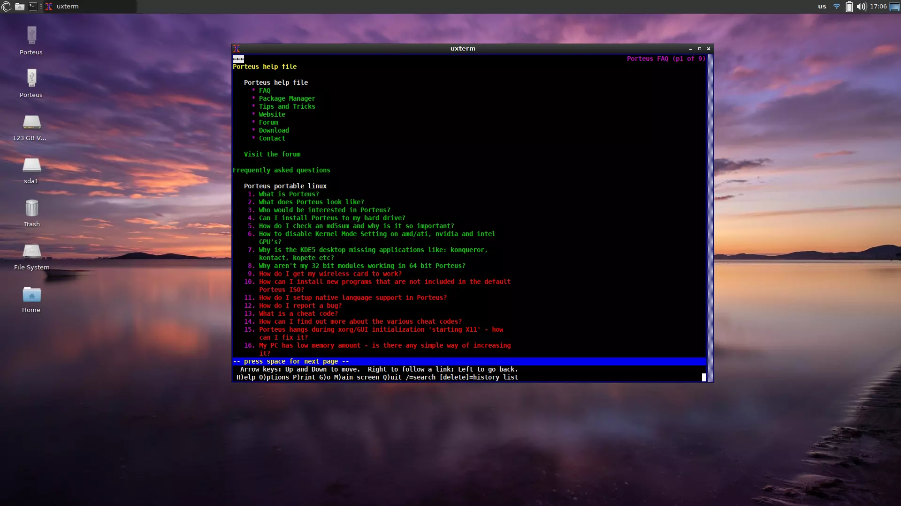The height and width of the screenshot is (506, 901).
Task: Launch terminal from top panel
Action: [32, 7]
